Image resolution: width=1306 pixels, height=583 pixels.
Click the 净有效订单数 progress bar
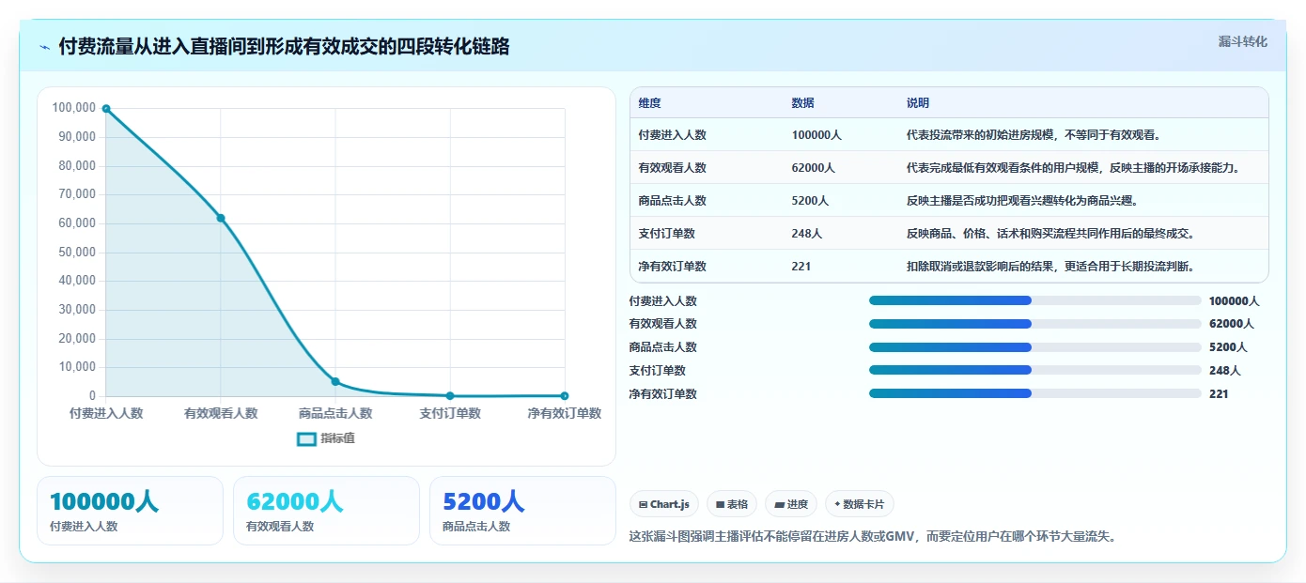(x=1035, y=393)
